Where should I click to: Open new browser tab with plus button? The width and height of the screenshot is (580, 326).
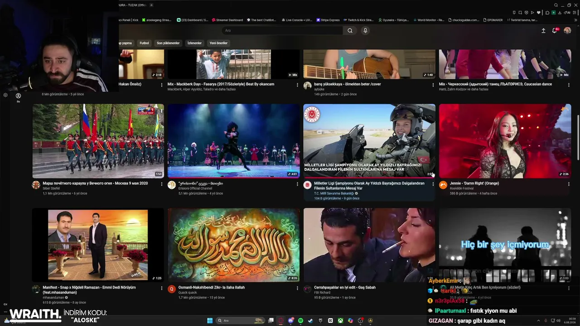tap(151, 5)
